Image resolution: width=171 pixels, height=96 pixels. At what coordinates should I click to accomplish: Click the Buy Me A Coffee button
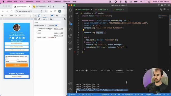click(x=17, y=77)
